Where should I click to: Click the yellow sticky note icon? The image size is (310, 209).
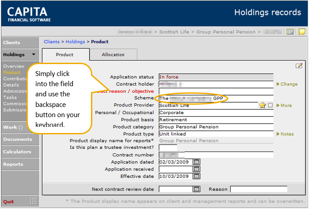coord(302,32)
